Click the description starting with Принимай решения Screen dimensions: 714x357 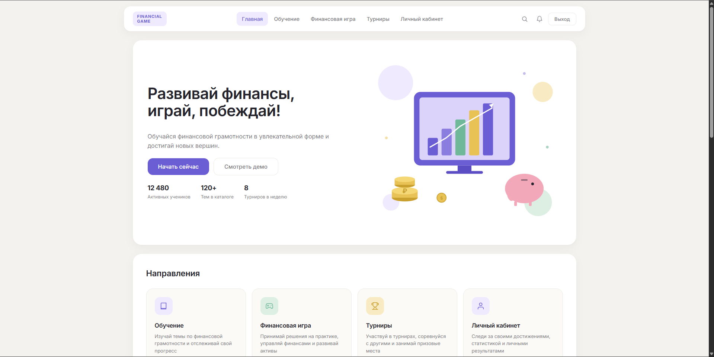pyautogui.click(x=300, y=344)
